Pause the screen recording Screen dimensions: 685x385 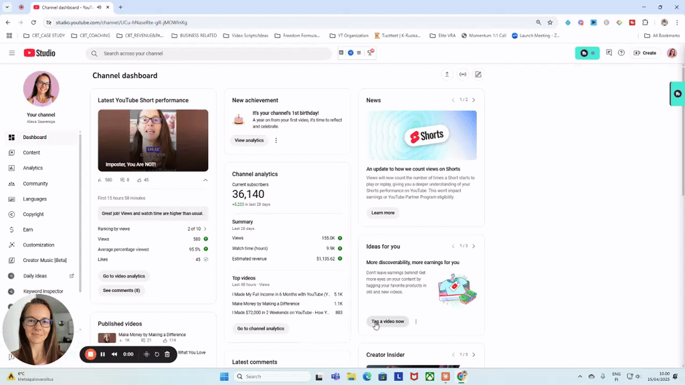102,354
